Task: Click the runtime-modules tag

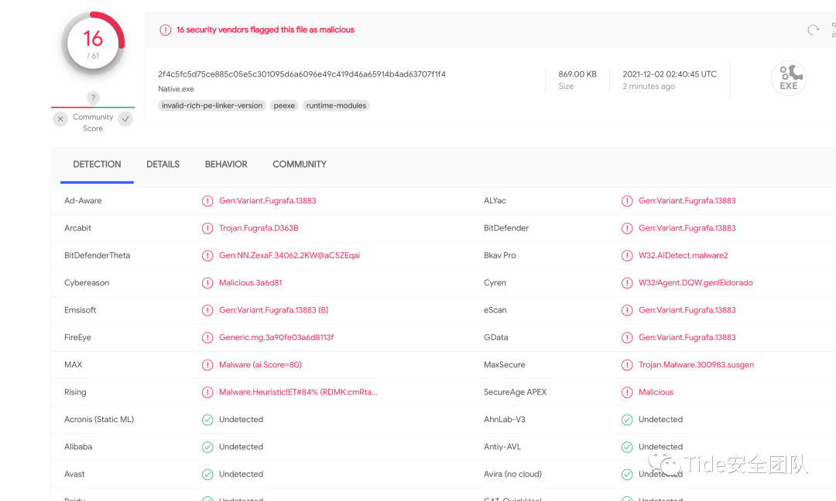Action: coord(337,105)
